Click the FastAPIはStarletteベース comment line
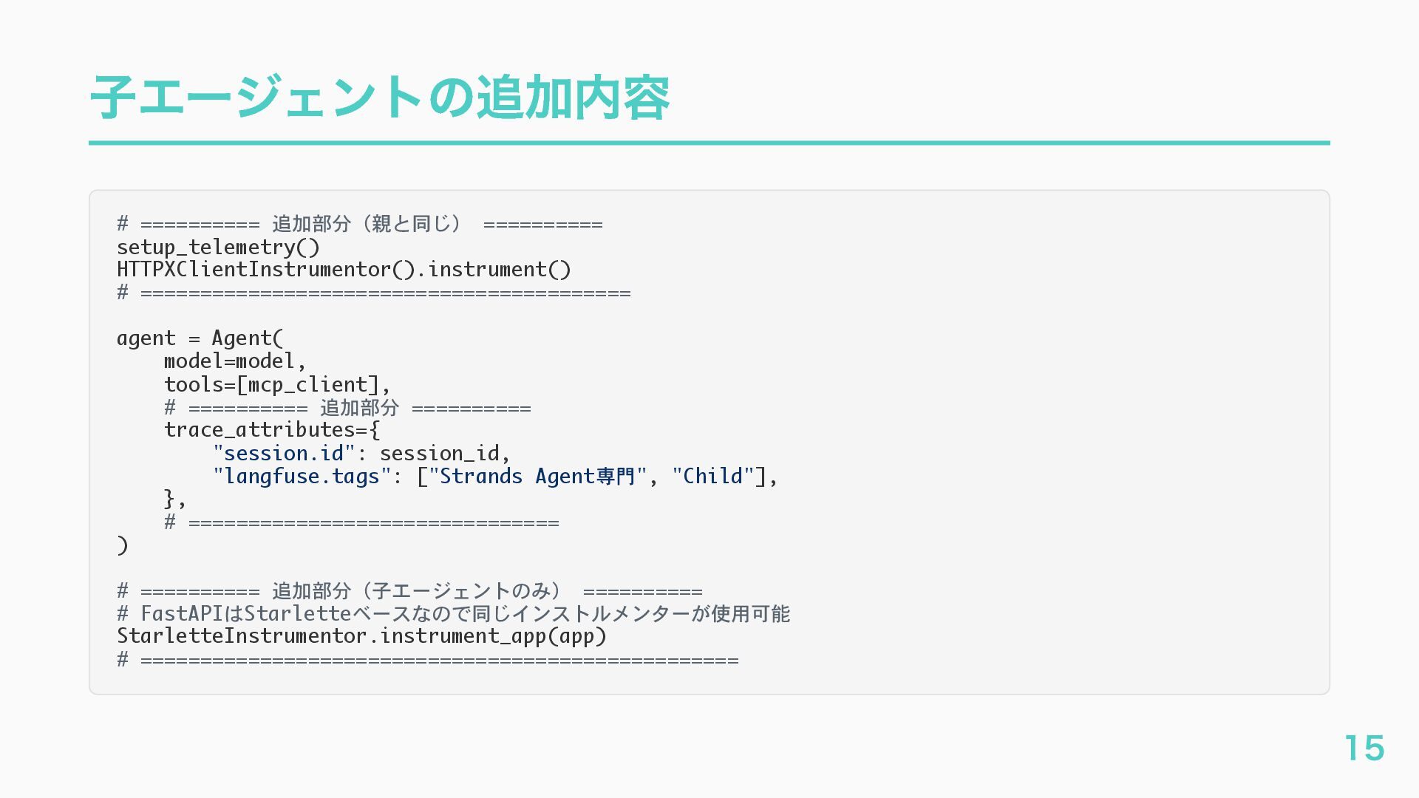Viewport: 1419px width, 798px height. point(453,613)
